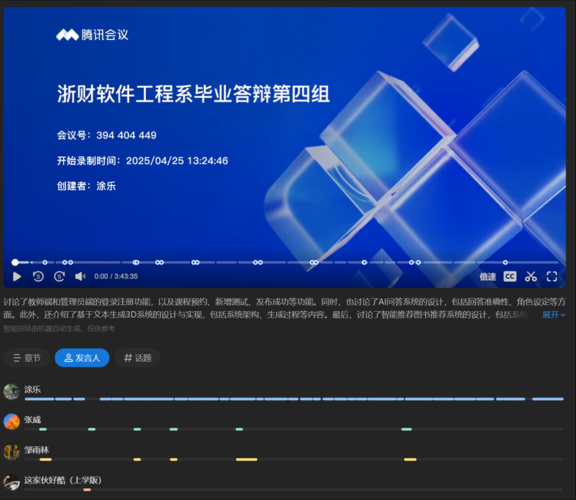Expand the summary with 展开
This screenshot has width=576, height=500.
pyautogui.click(x=553, y=314)
